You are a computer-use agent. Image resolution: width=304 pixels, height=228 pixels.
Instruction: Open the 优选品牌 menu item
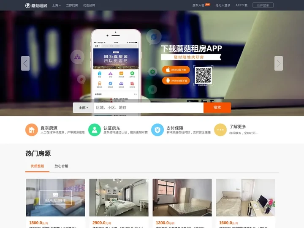[89, 5]
